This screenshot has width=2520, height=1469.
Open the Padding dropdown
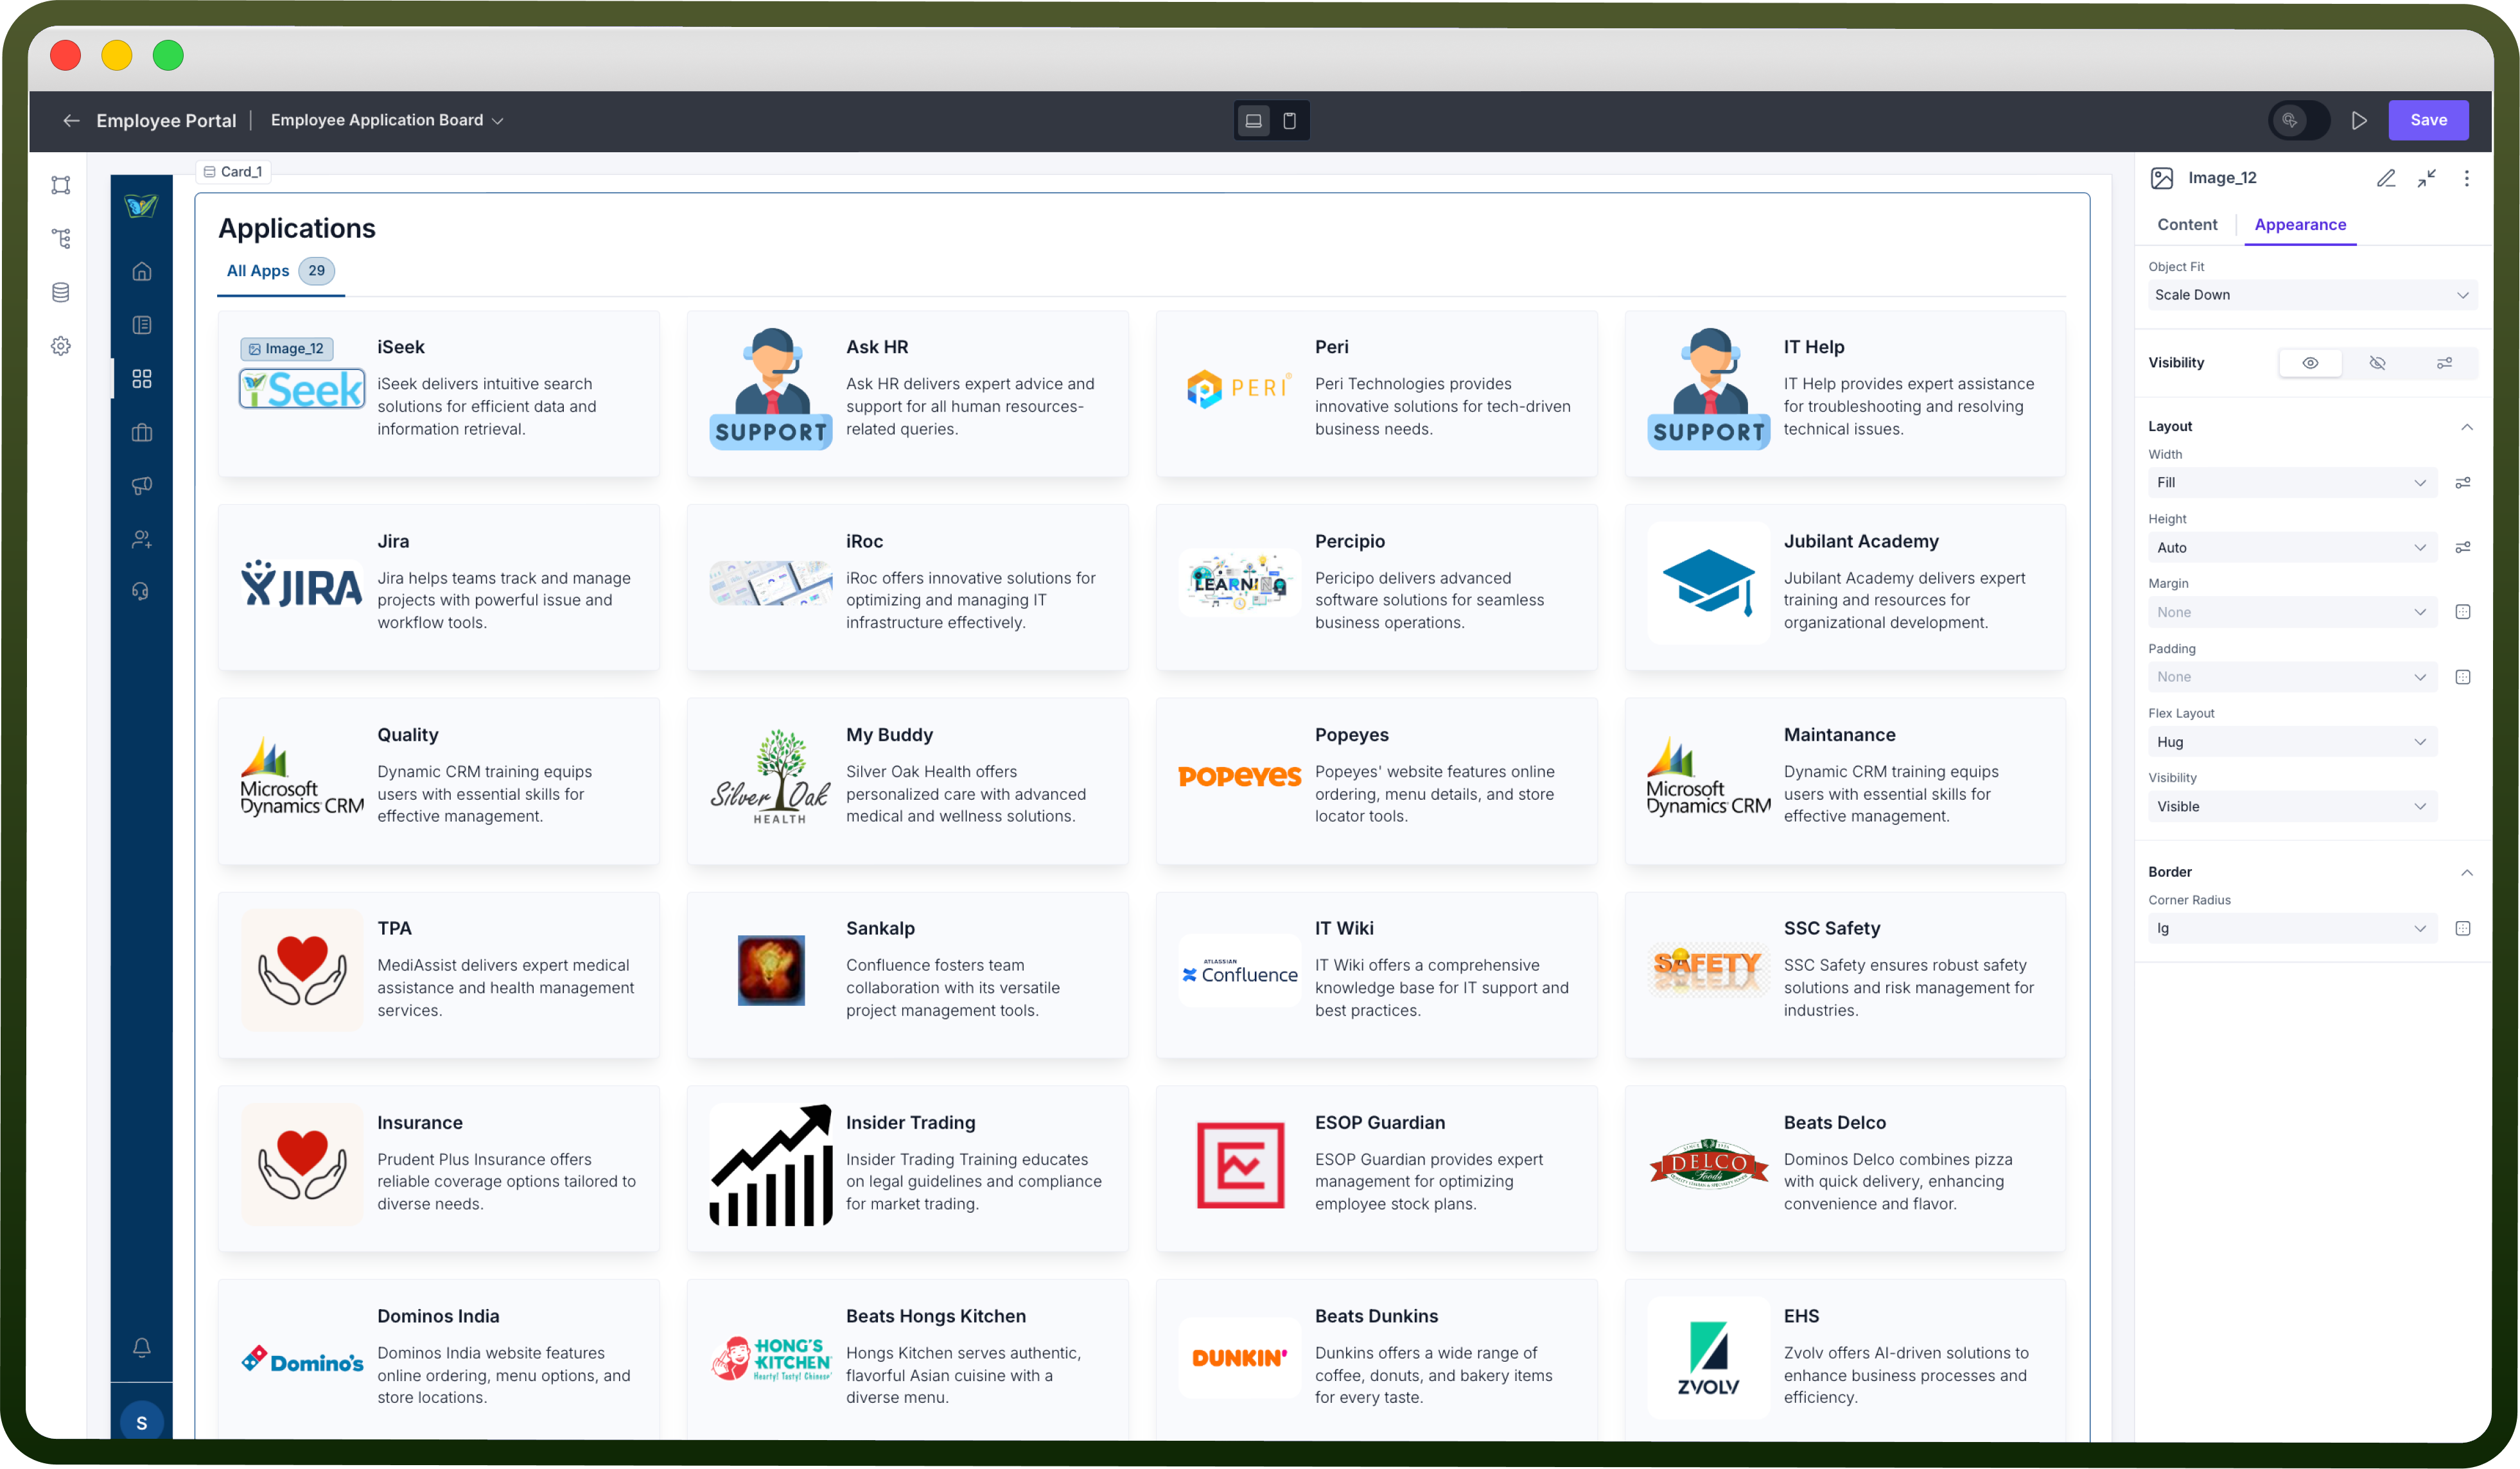[x=2292, y=677]
